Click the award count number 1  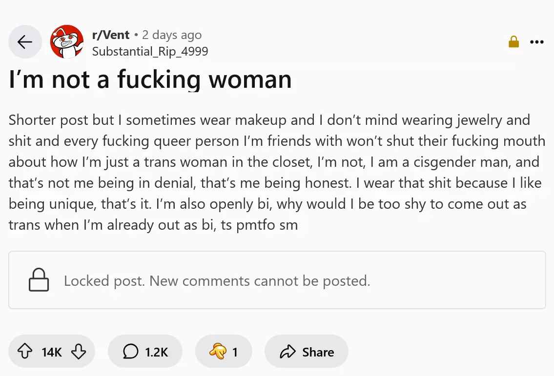235,352
